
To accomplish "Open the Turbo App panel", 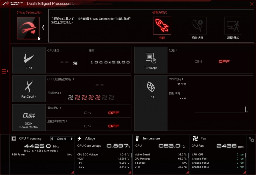I will click(151, 60).
